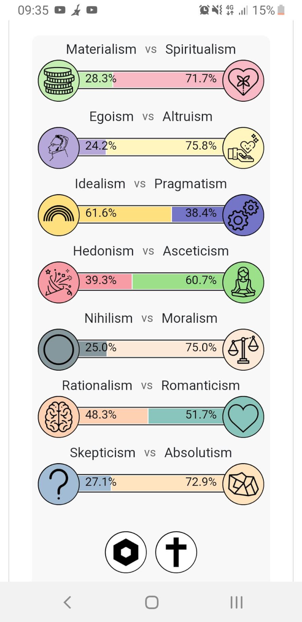The width and height of the screenshot is (302, 622).
Task: Tap the Asceticism meditation icon
Action: (x=243, y=282)
